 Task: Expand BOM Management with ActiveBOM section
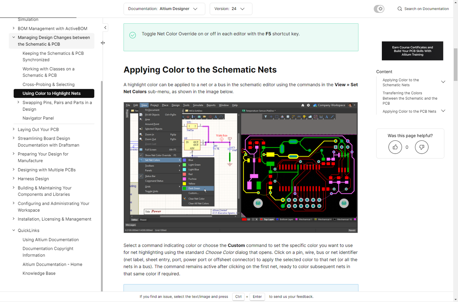click(x=13, y=28)
